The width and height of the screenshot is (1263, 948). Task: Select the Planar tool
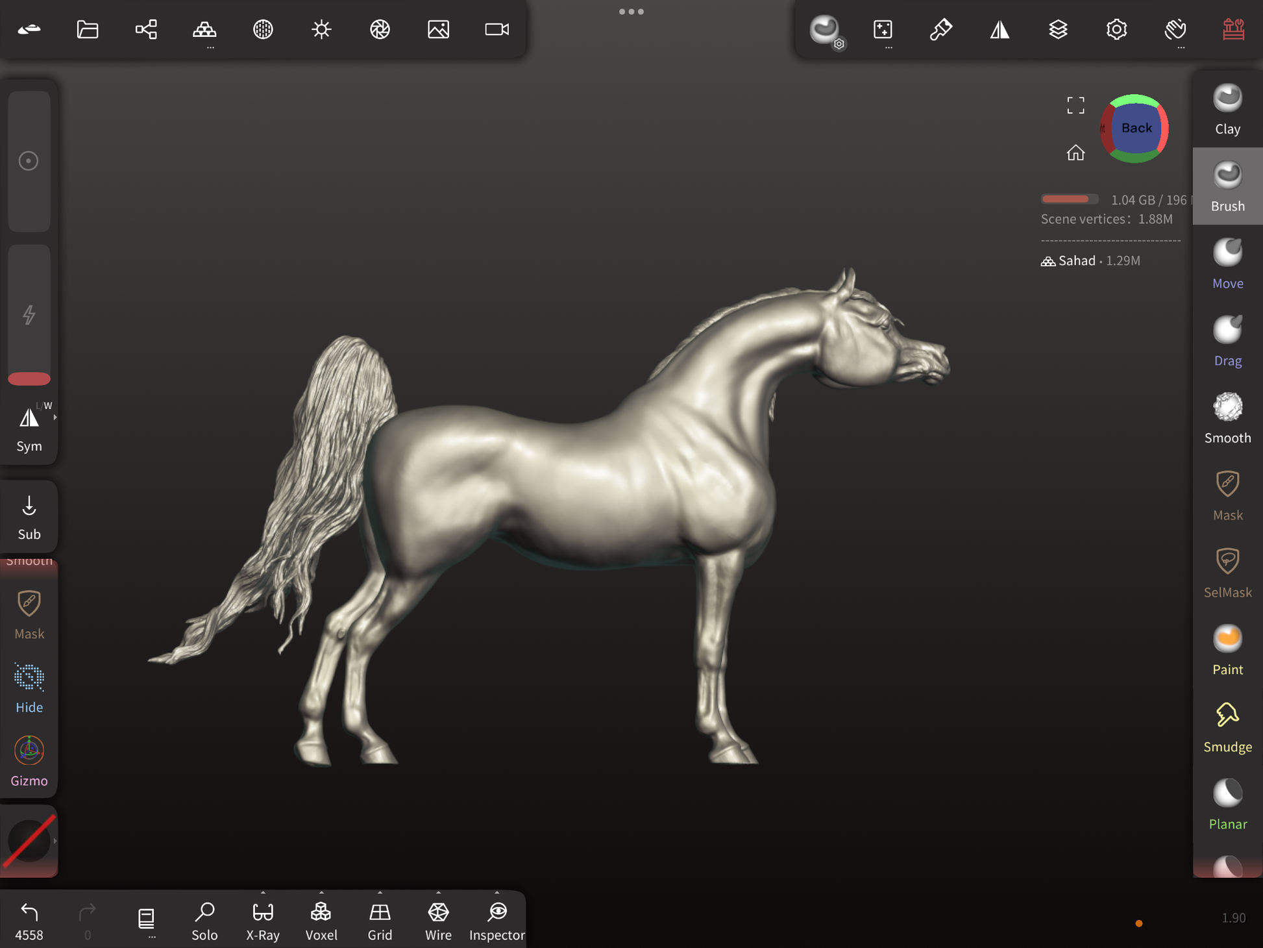pyautogui.click(x=1227, y=805)
